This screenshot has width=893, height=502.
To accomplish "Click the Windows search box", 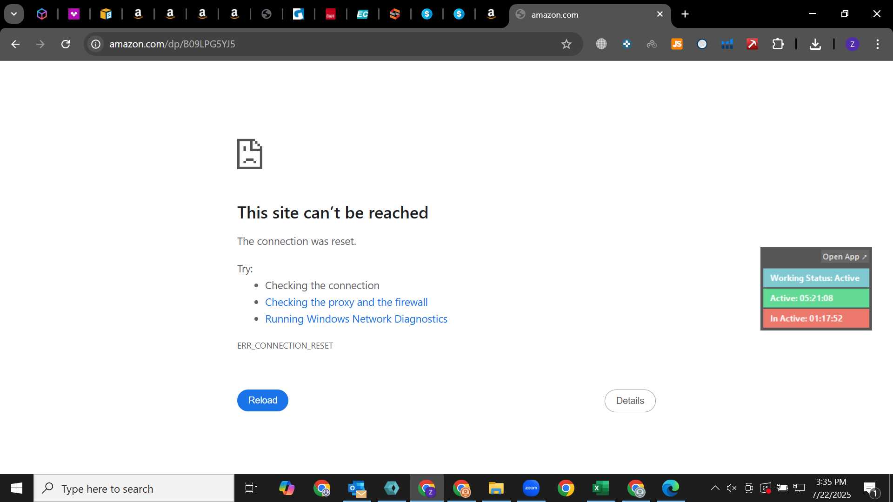I will point(134,488).
